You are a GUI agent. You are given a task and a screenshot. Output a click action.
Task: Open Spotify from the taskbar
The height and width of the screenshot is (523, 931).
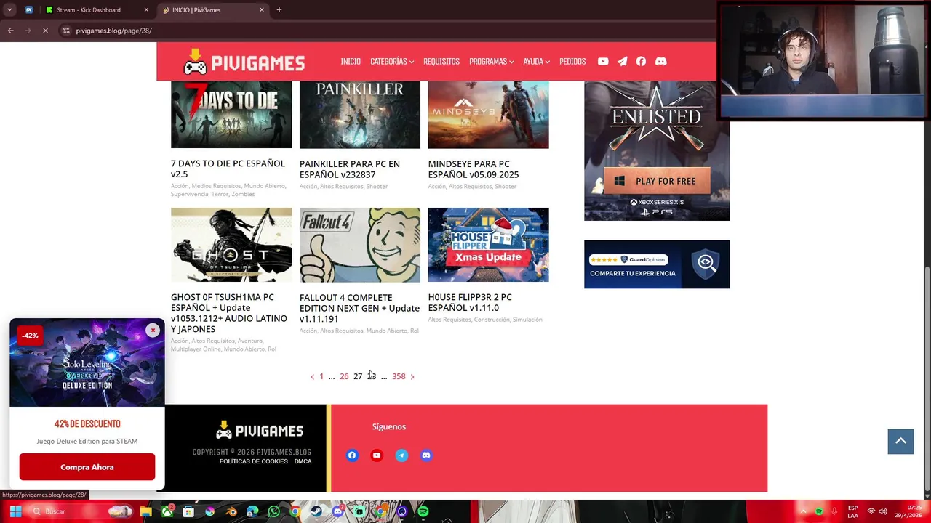point(423,511)
